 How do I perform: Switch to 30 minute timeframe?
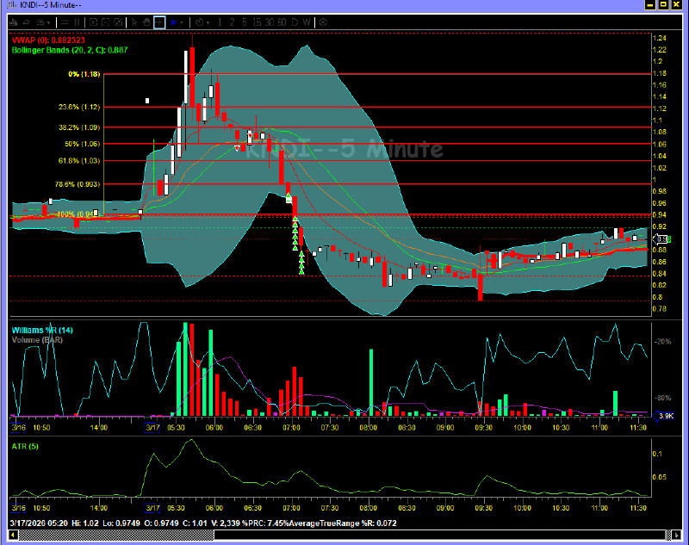point(270,22)
